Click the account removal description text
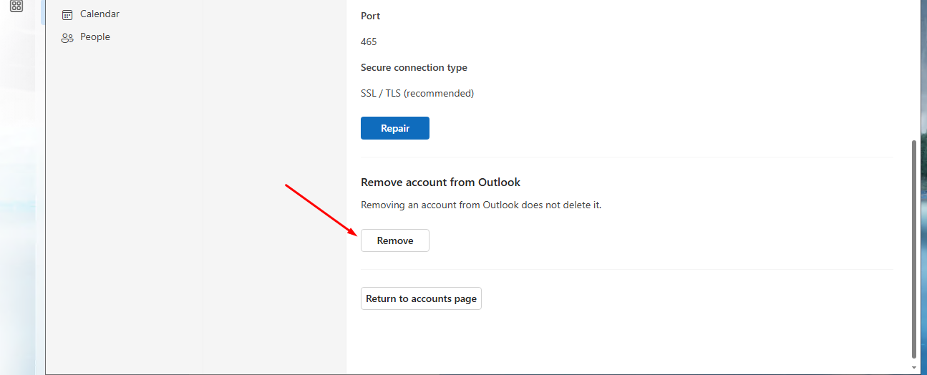This screenshot has width=927, height=375. pyautogui.click(x=481, y=205)
